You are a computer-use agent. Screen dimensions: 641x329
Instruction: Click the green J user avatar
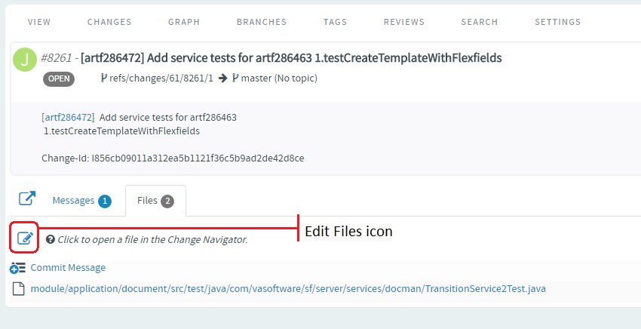25,60
